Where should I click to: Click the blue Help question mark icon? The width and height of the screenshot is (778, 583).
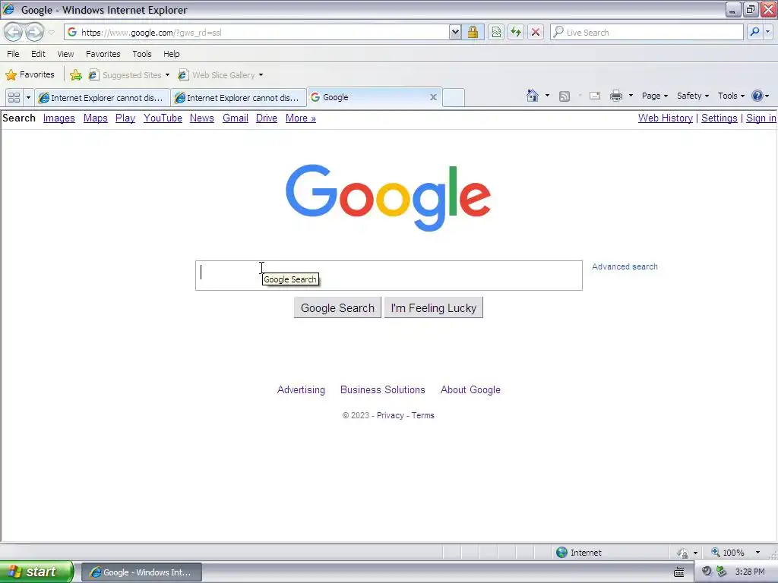point(757,96)
